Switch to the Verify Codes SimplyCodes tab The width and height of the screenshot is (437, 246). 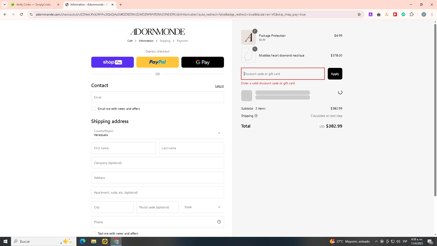(34, 5)
